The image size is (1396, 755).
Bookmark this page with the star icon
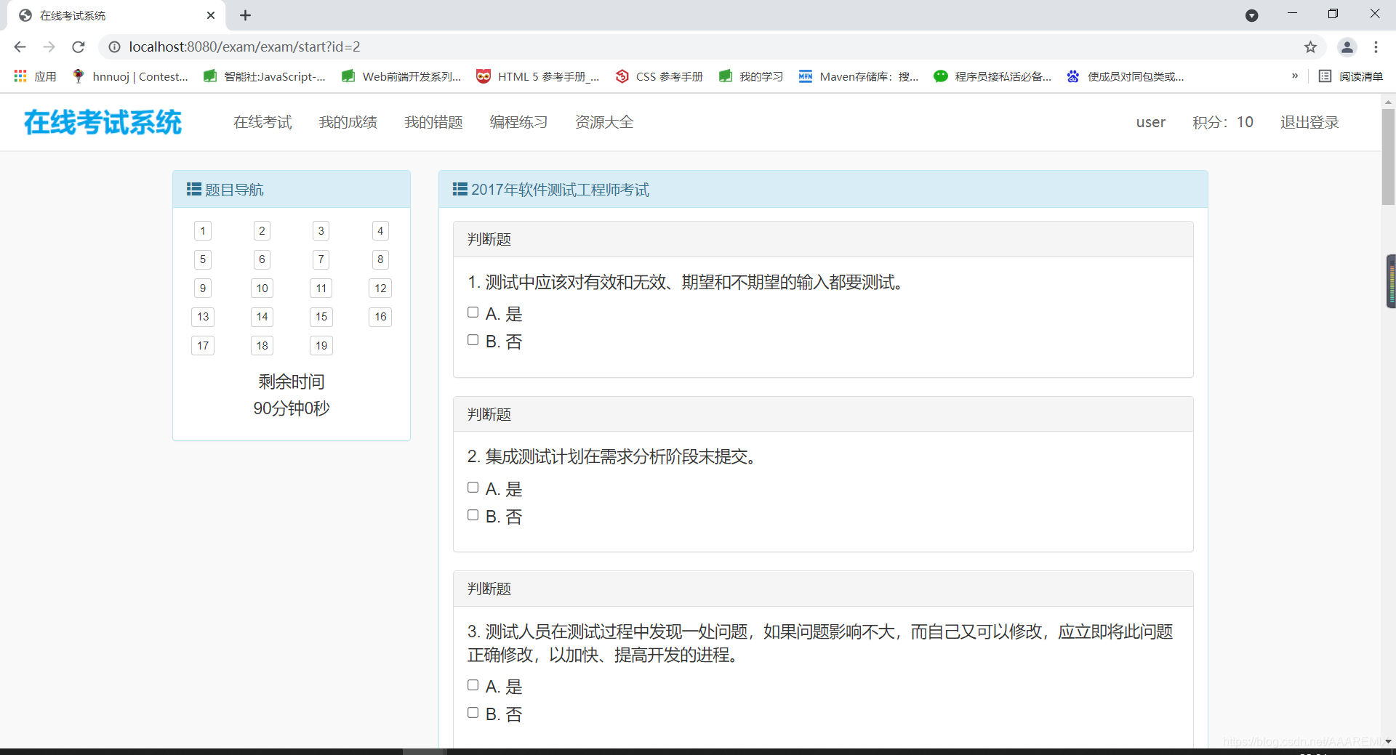(x=1310, y=47)
